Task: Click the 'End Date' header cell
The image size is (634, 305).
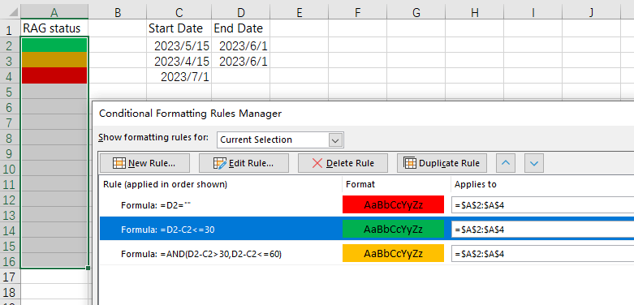Action: pyautogui.click(x=241, y=28)
